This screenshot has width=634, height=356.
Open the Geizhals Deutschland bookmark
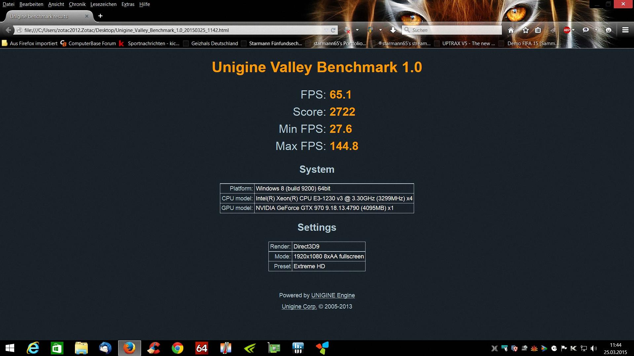[211, 43]
